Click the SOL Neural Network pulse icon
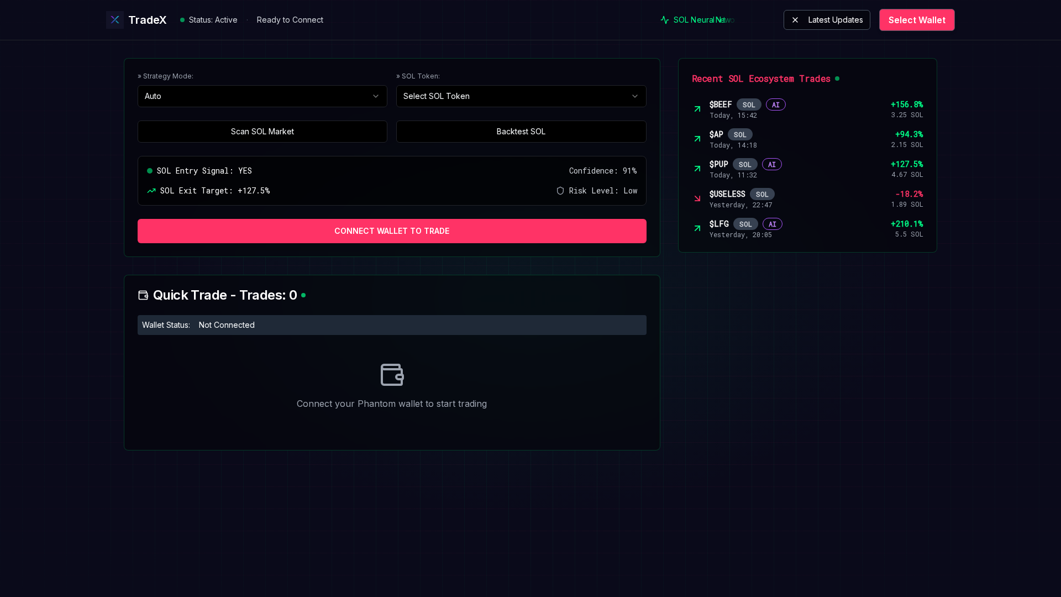This screenshot has height=597, width=1061. [x=665, y=20]
